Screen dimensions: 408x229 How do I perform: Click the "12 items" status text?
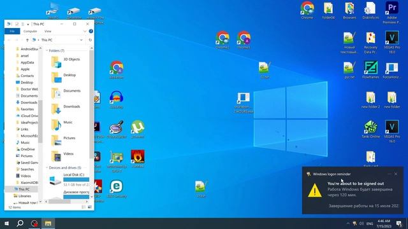(14, 207)
